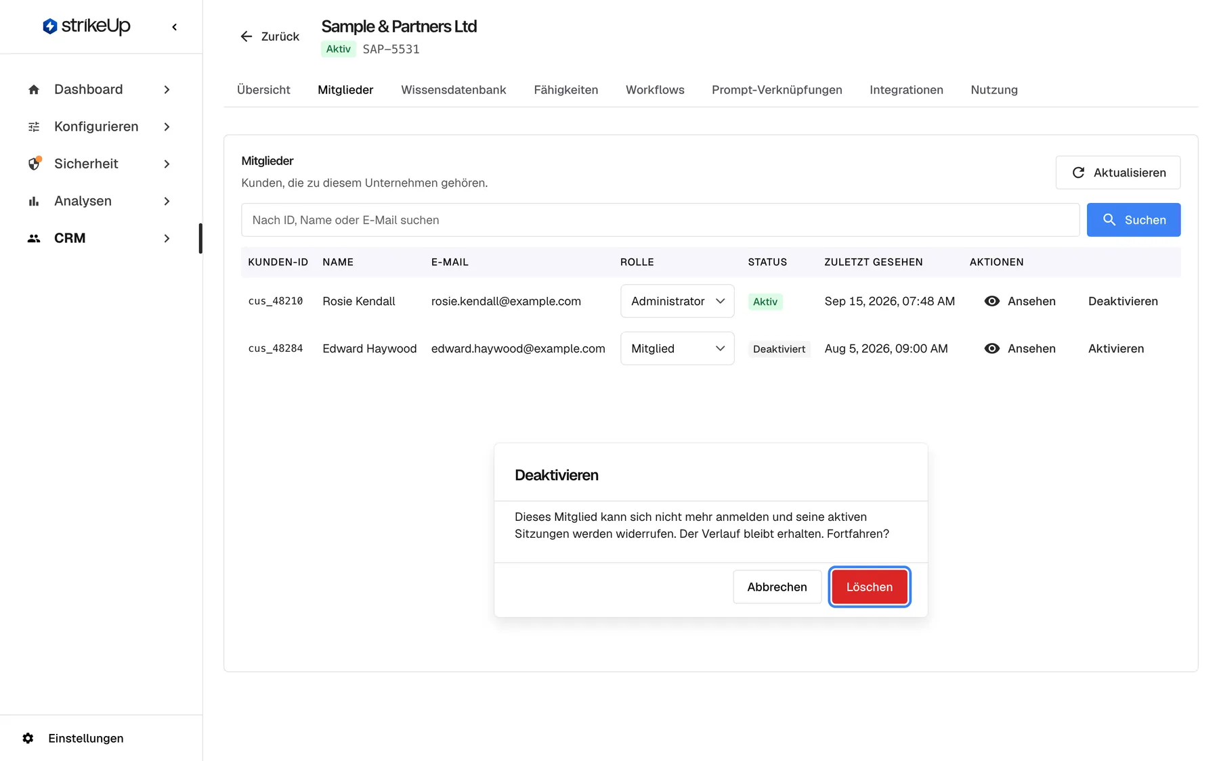Click Aktivieren for Edward Haywood
Image resolution: width=1219 pixels, height=761 pixels.
coord(1116,348)
